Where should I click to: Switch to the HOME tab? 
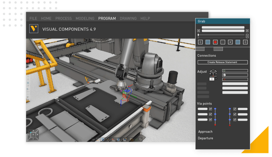(46, 18)
